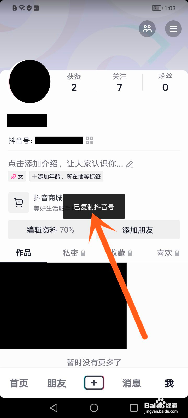
Task: Tap the plus create button in bottom bar
Action: (94, 383)
